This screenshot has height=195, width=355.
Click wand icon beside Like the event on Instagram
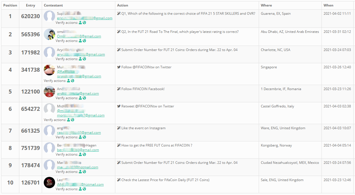[119, 128]
